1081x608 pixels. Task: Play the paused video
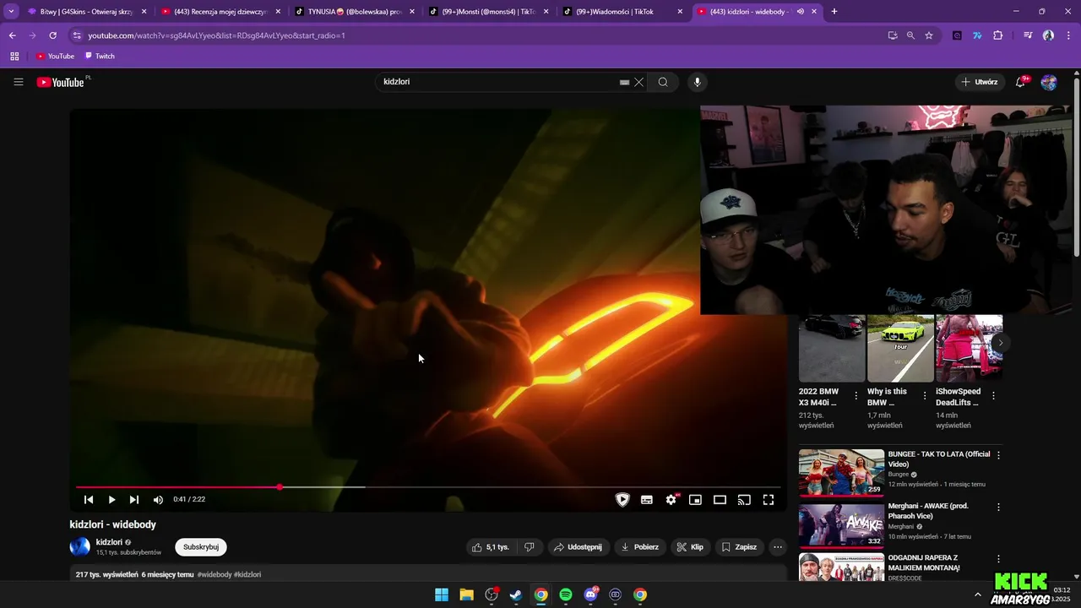pos(111,500)
